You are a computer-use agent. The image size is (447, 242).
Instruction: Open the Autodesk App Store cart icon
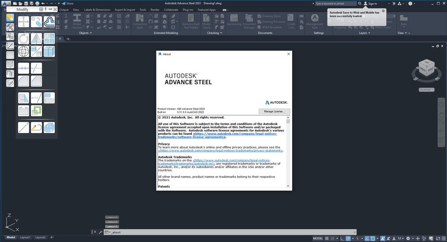click(394, 3)
